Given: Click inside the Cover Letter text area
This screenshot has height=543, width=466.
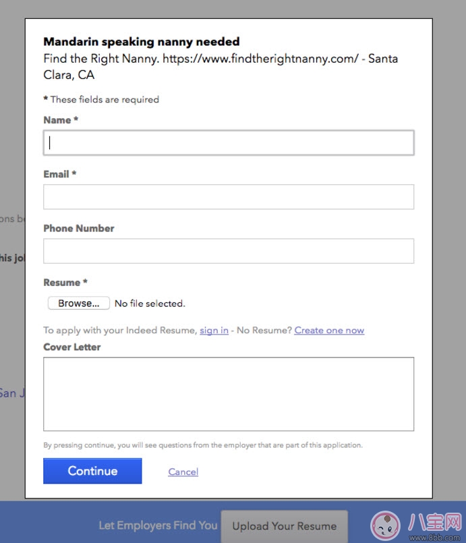Looking at the screenshot, I should pyautogui.click(x=228, y=394).
